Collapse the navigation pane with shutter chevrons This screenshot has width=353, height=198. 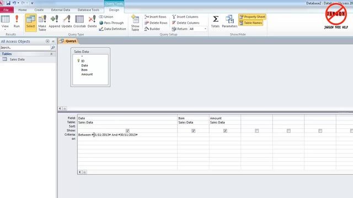point(53,41)
